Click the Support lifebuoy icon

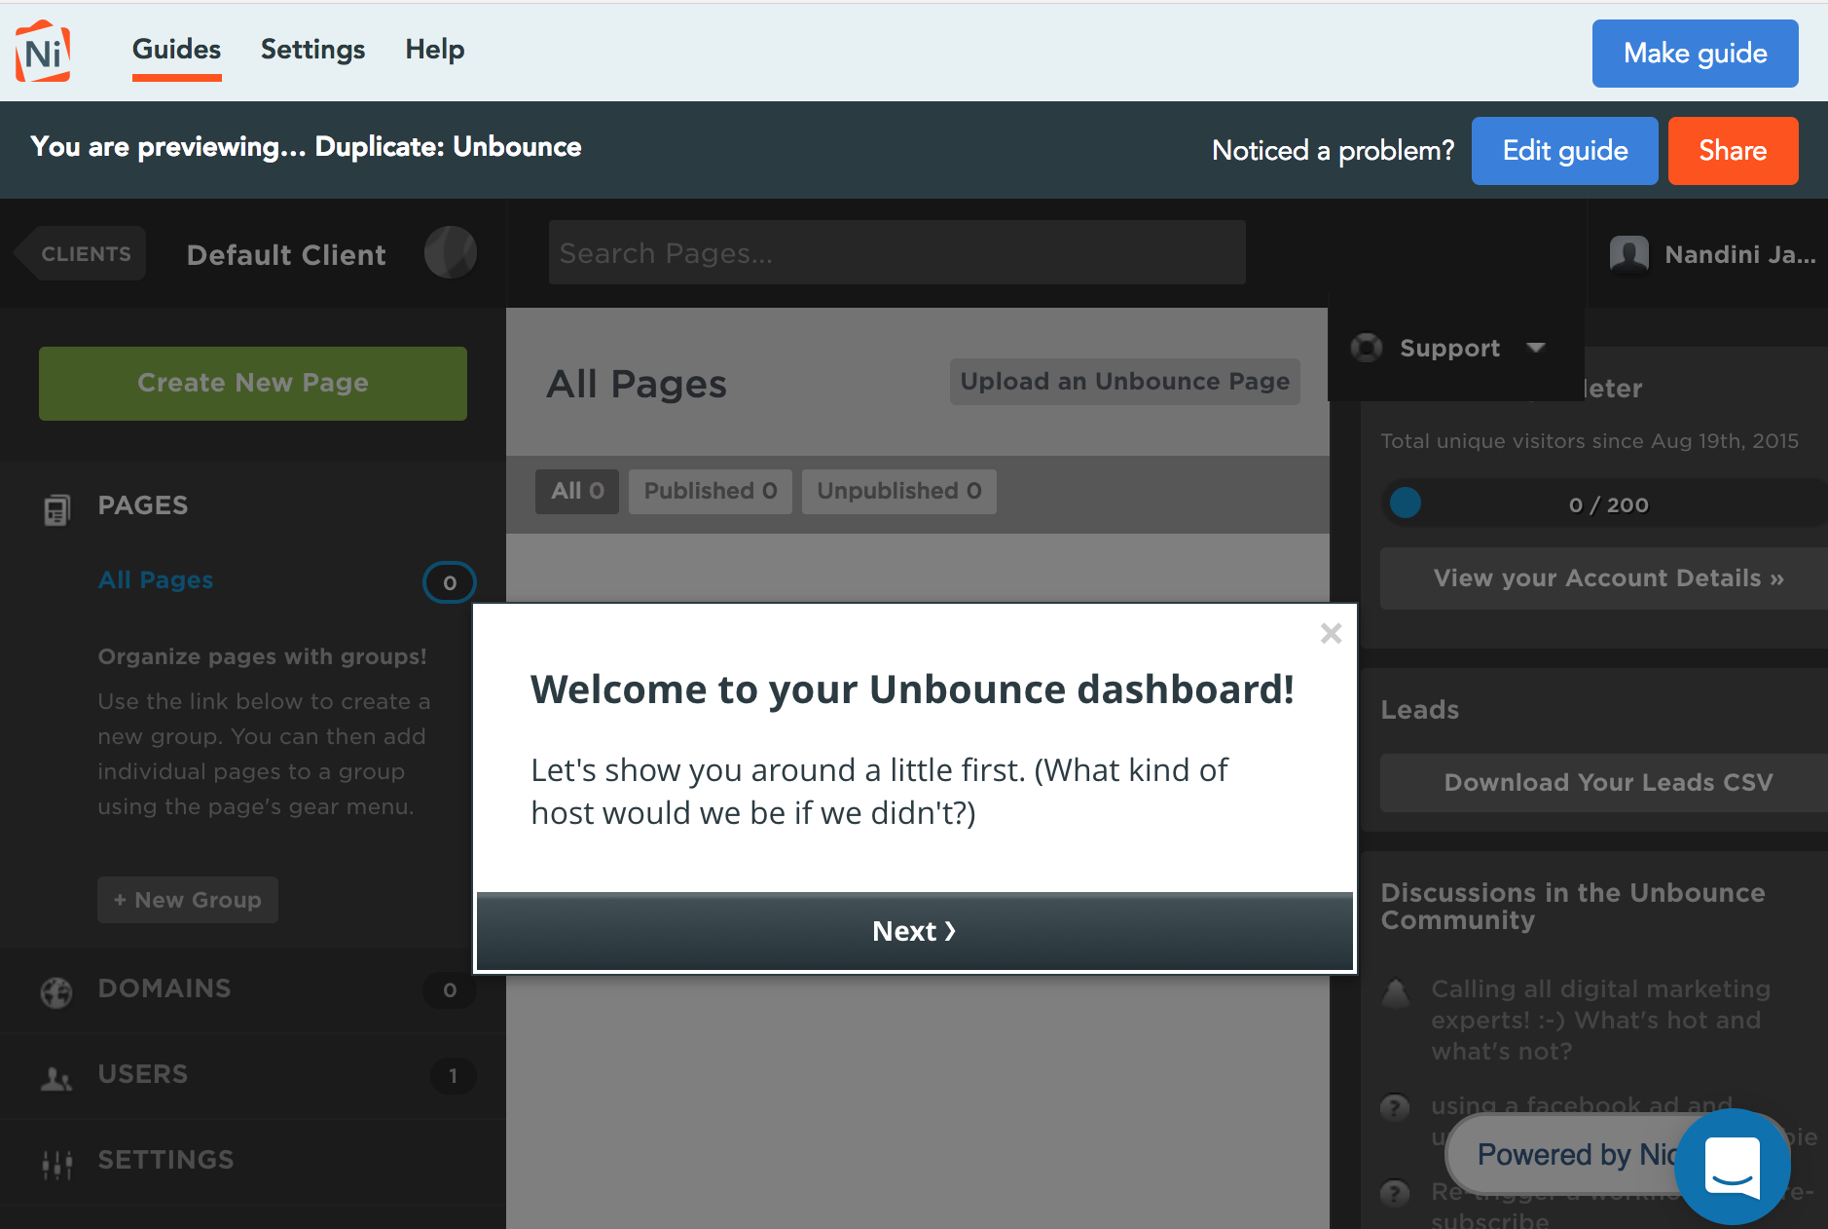(x=1367, y=348)
